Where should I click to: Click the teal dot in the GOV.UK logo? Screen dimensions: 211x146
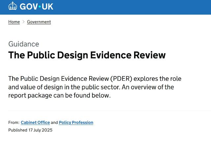pos(40,6)
